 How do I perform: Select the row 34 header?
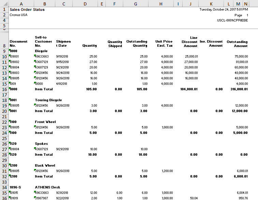click(4, 187)
